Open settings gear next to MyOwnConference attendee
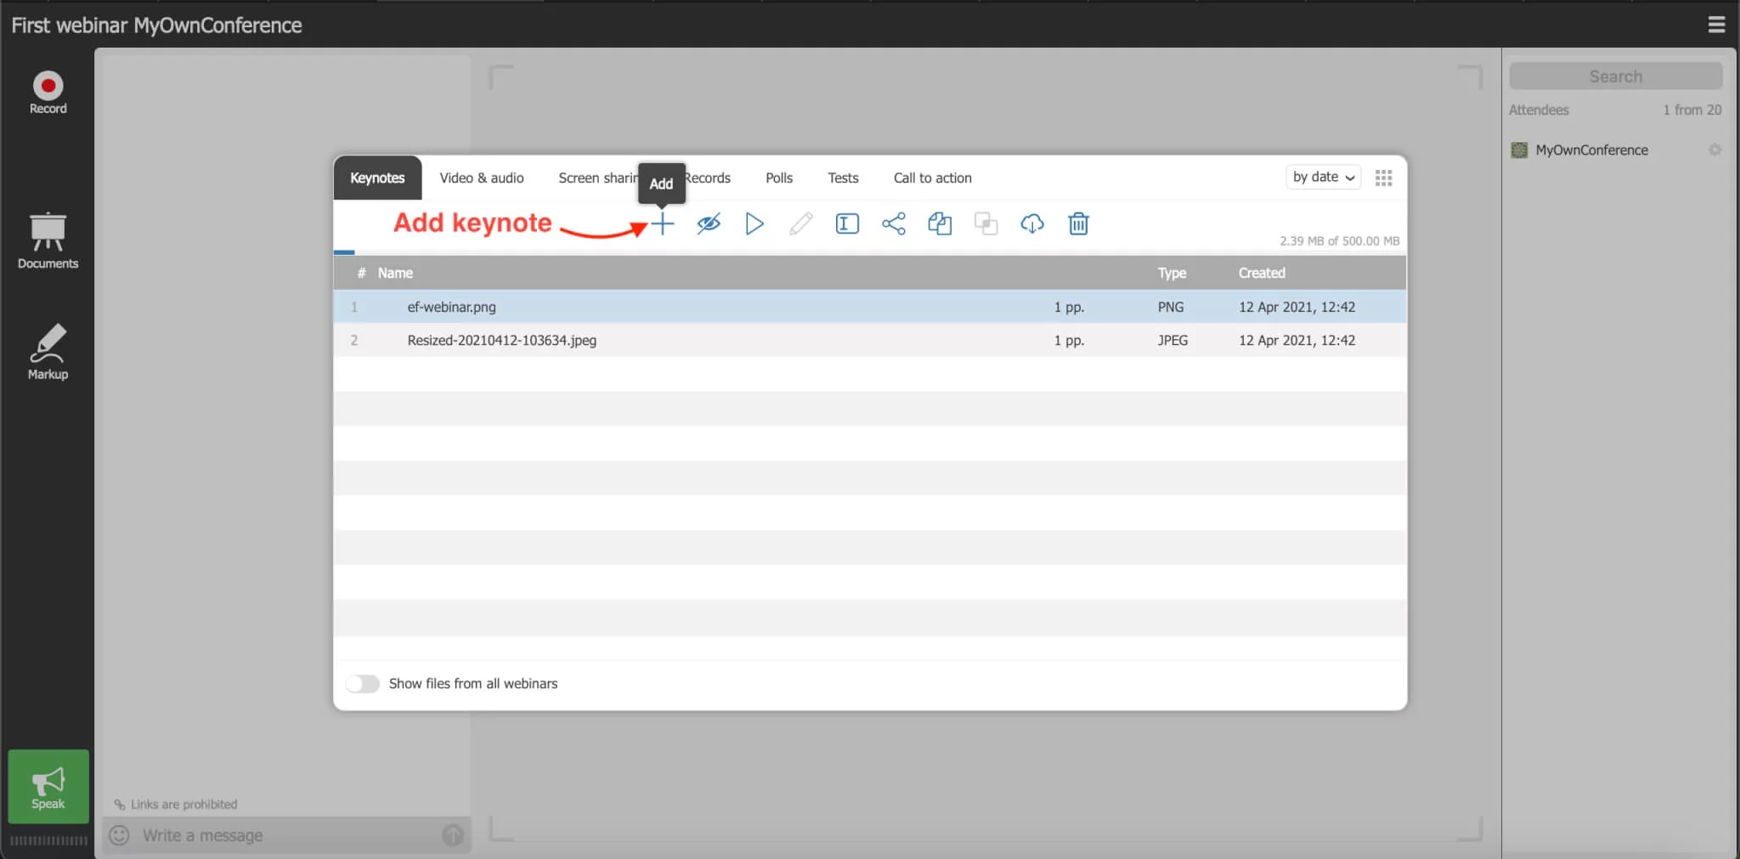This screenshot has height=859, width=1740. click(x=1715, y=150)
